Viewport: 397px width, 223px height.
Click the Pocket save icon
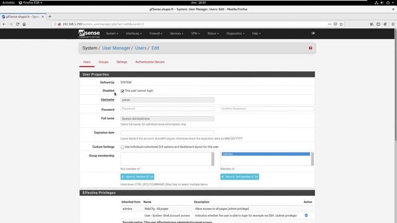click(x=335, y=24)
